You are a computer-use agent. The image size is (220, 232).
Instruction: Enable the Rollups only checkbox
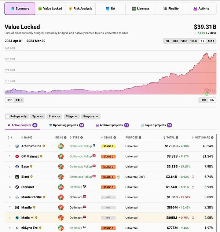8,117
